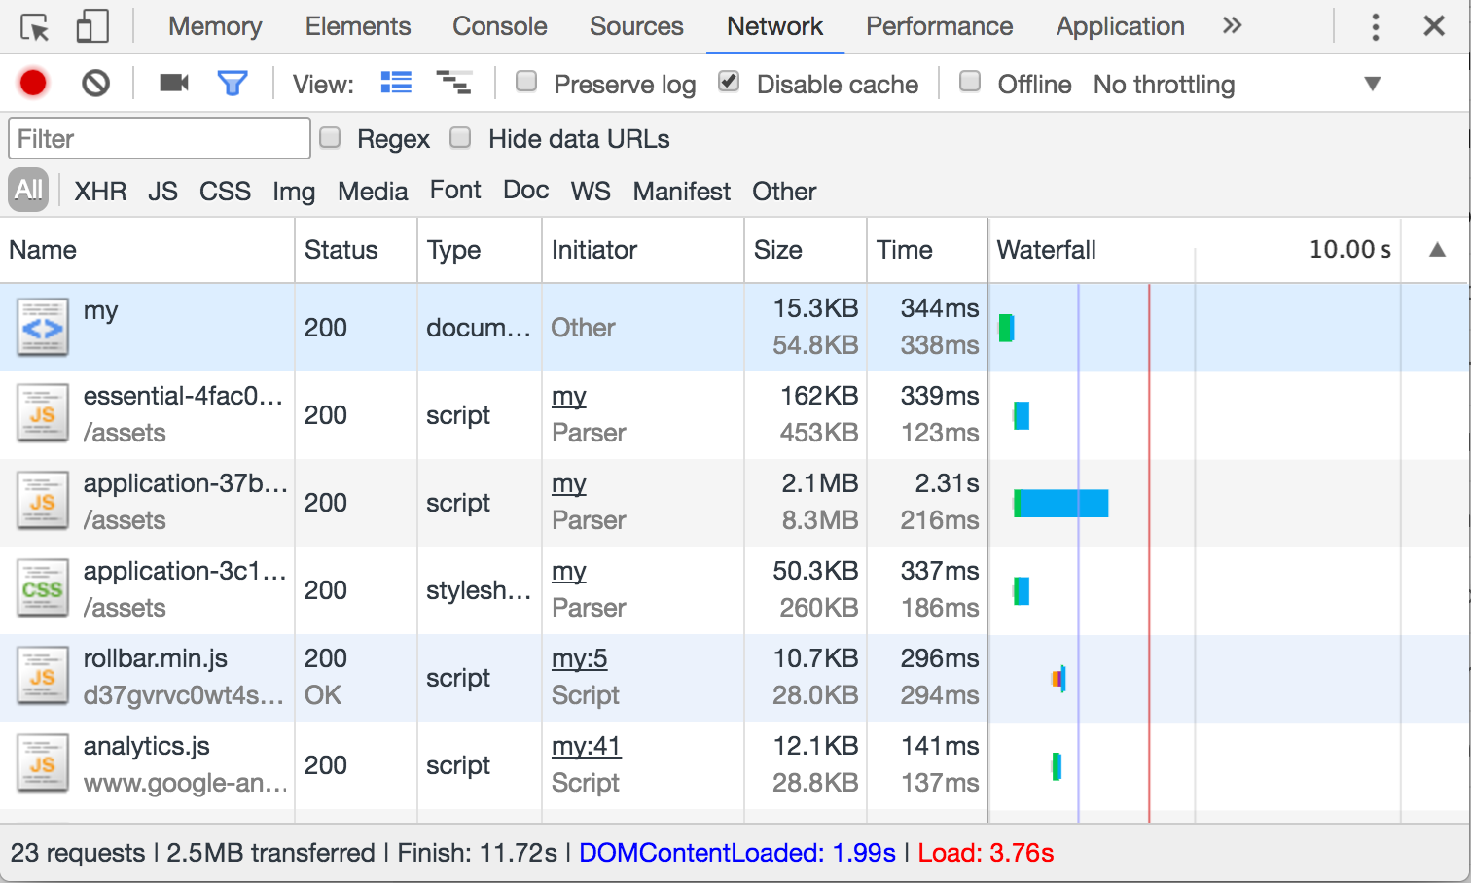Open the my:41 initiator link
Screen dimensions: 1471x883
point(586,746)
